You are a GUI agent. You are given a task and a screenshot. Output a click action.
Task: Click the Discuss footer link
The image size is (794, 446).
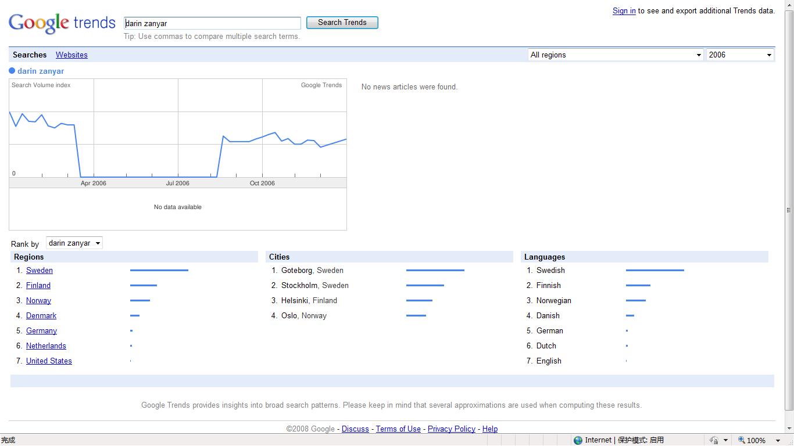355,429
